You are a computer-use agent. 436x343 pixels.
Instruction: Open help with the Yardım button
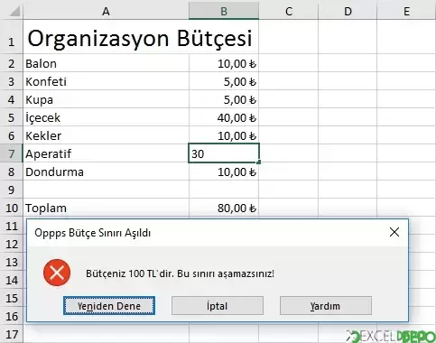326,306
